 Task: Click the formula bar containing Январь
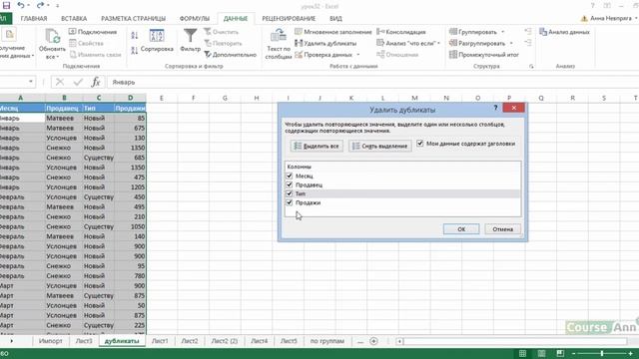tap(372, 82)
